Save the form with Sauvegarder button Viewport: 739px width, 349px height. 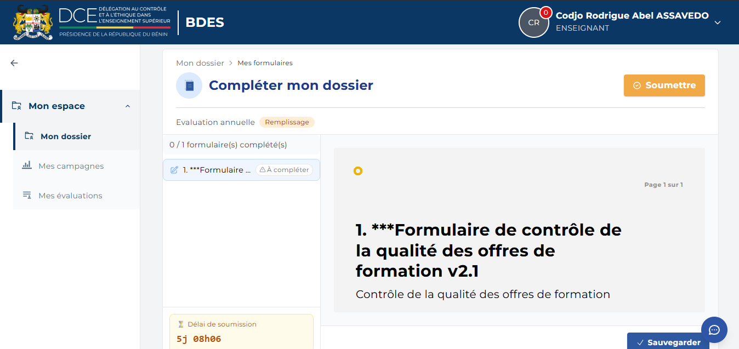pos(668,342)
